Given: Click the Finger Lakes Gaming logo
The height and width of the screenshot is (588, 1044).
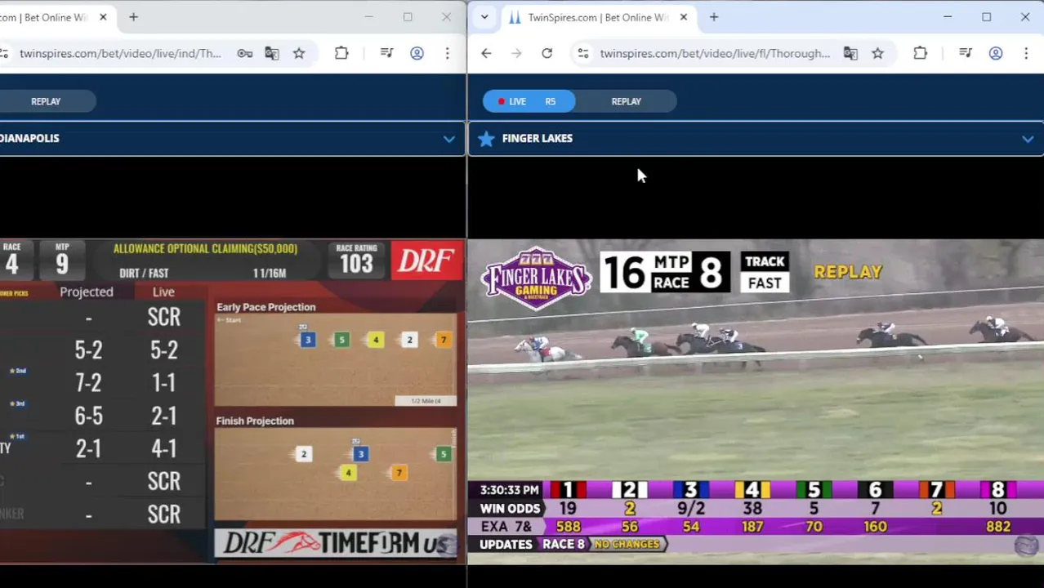Looking at the screenshot, I should (x=536, y=278).
